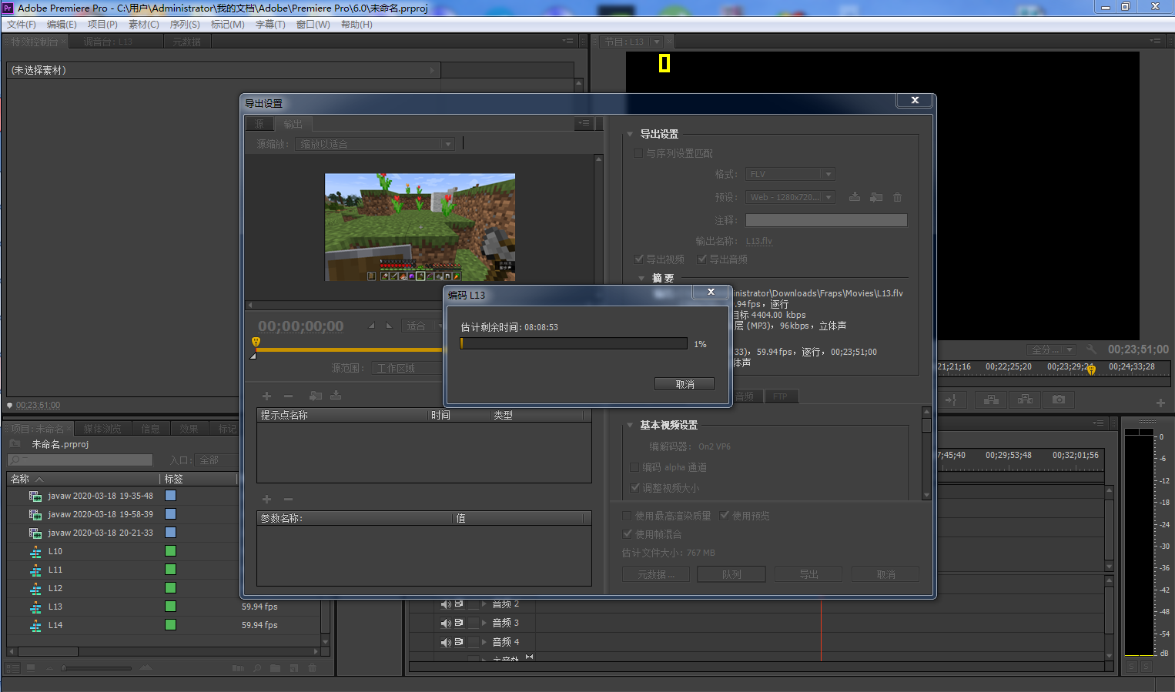Open the 序列(S) menu
The width and height of the screenshot is (1175, 692).
tap(185, 25)
